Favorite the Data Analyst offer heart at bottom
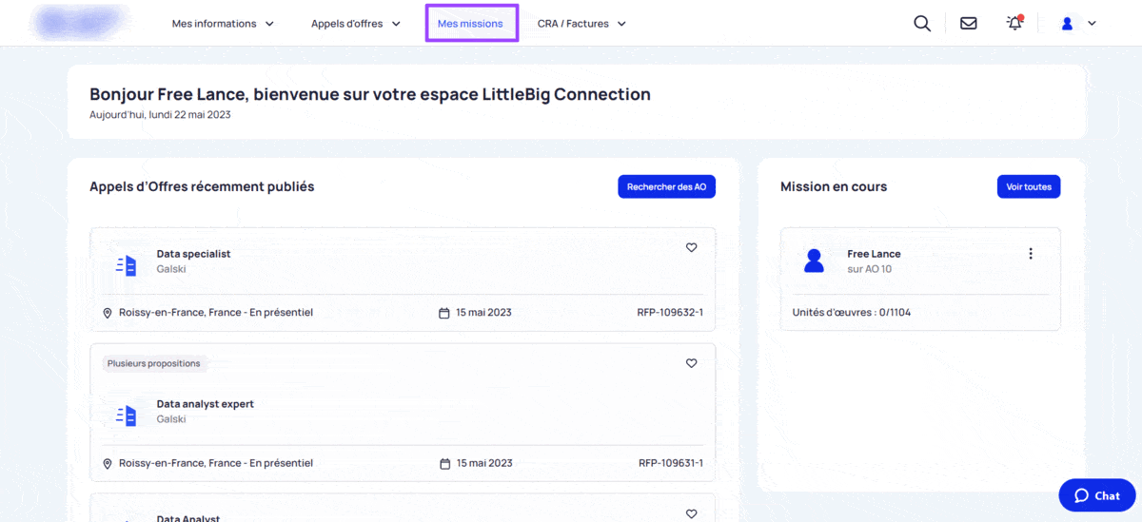The image size is (1142, 522). pyautogui.click(x=692, y=513)
